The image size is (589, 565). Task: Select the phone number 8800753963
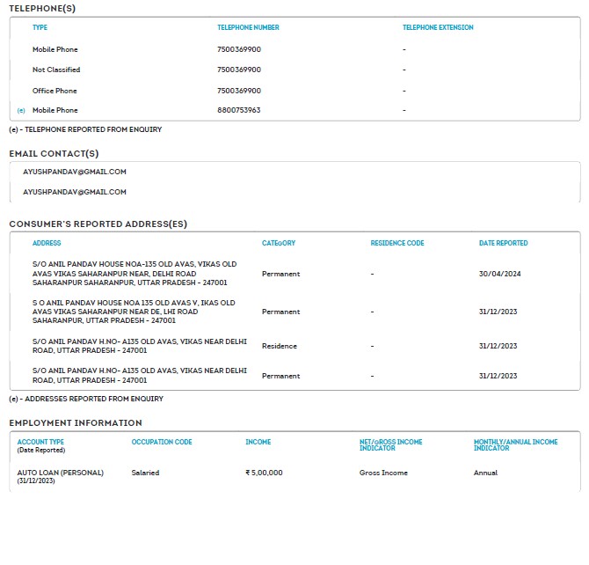pyautogui.click(x=238, y=111)
